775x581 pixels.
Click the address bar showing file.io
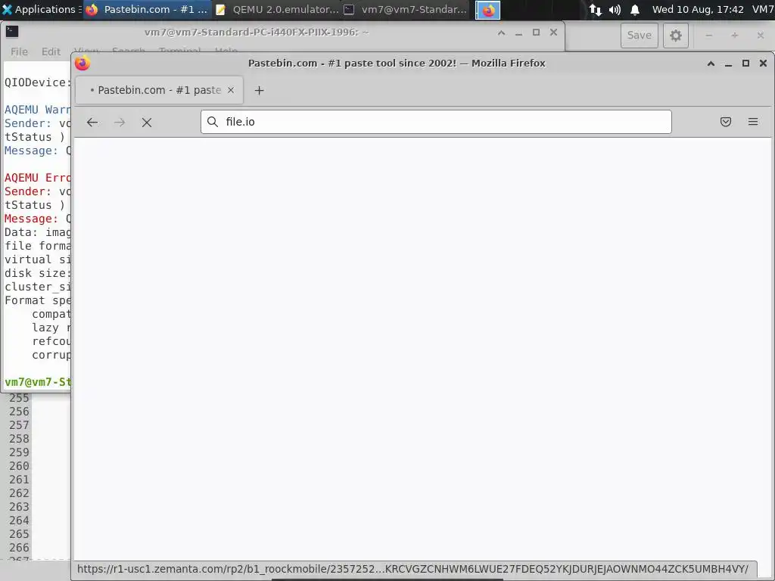click(436, 122)
